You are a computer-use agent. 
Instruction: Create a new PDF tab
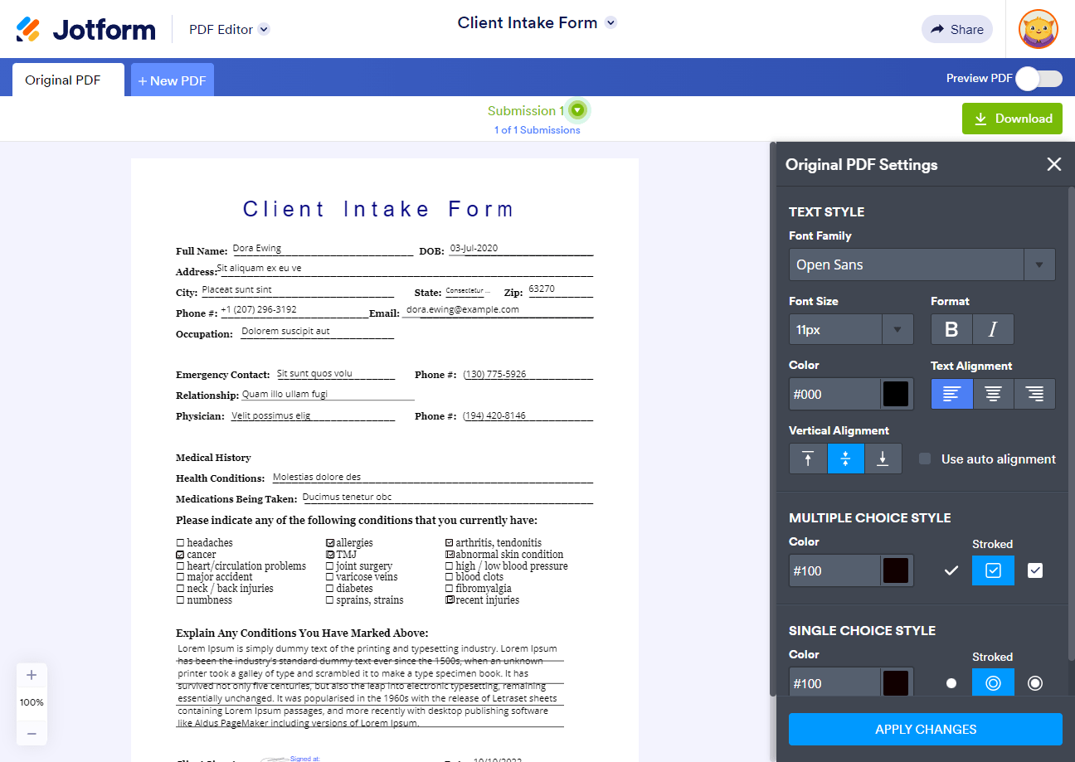173,80
